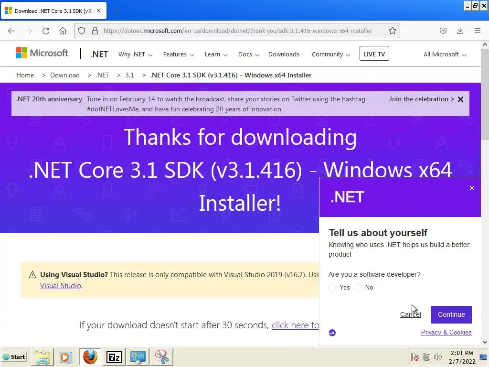Close the .NET survey popup

click(471, 188)
